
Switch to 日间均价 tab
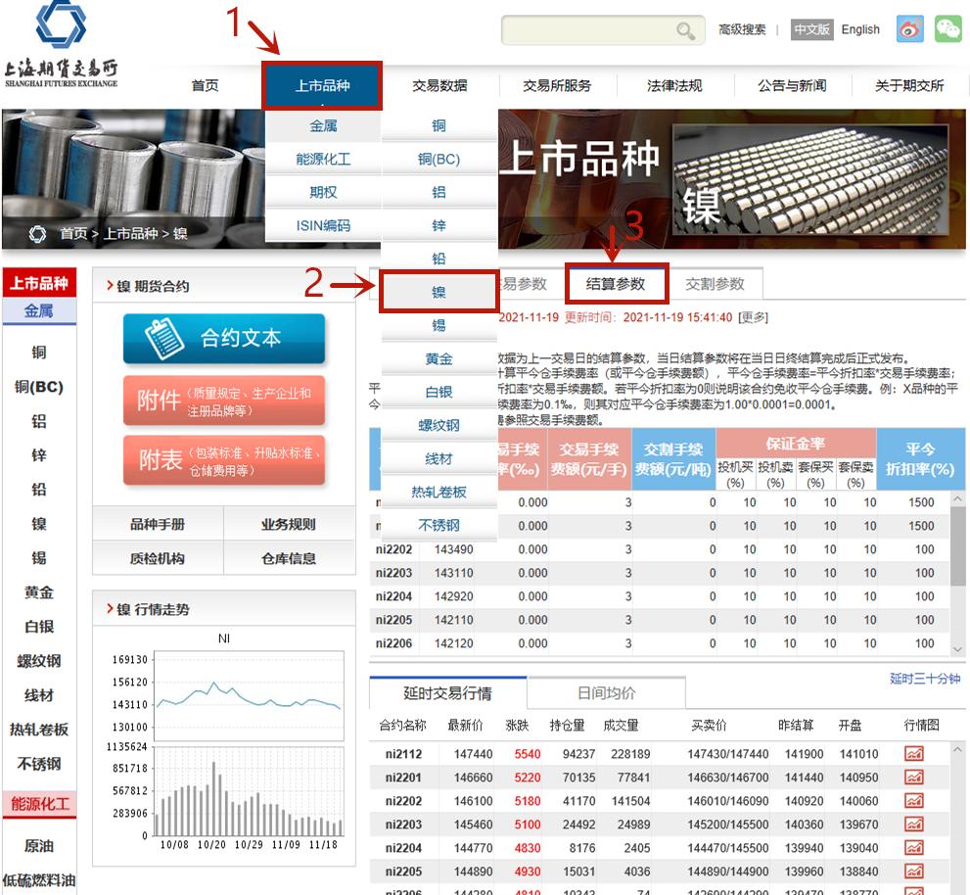(x=606, y=693)
